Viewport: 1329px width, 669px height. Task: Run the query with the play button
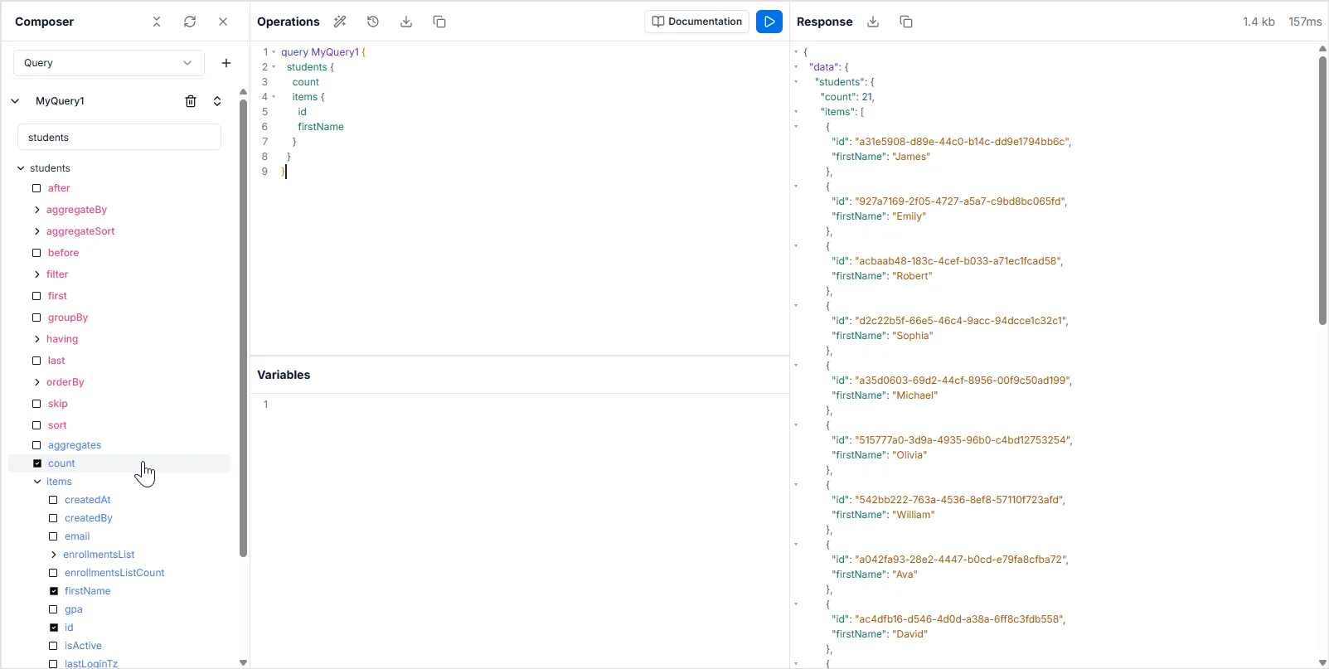[769, 22]
